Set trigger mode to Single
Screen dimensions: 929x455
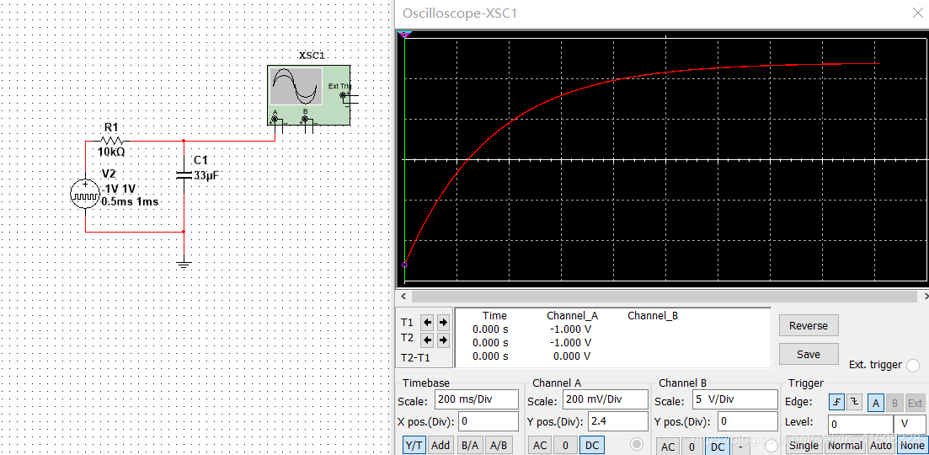(804, 446)
